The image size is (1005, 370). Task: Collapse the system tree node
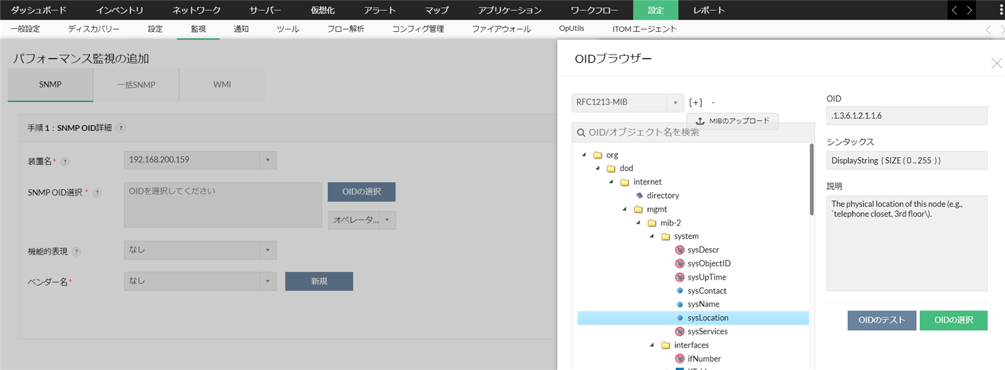pyautogui.click(x=652, y=236)
